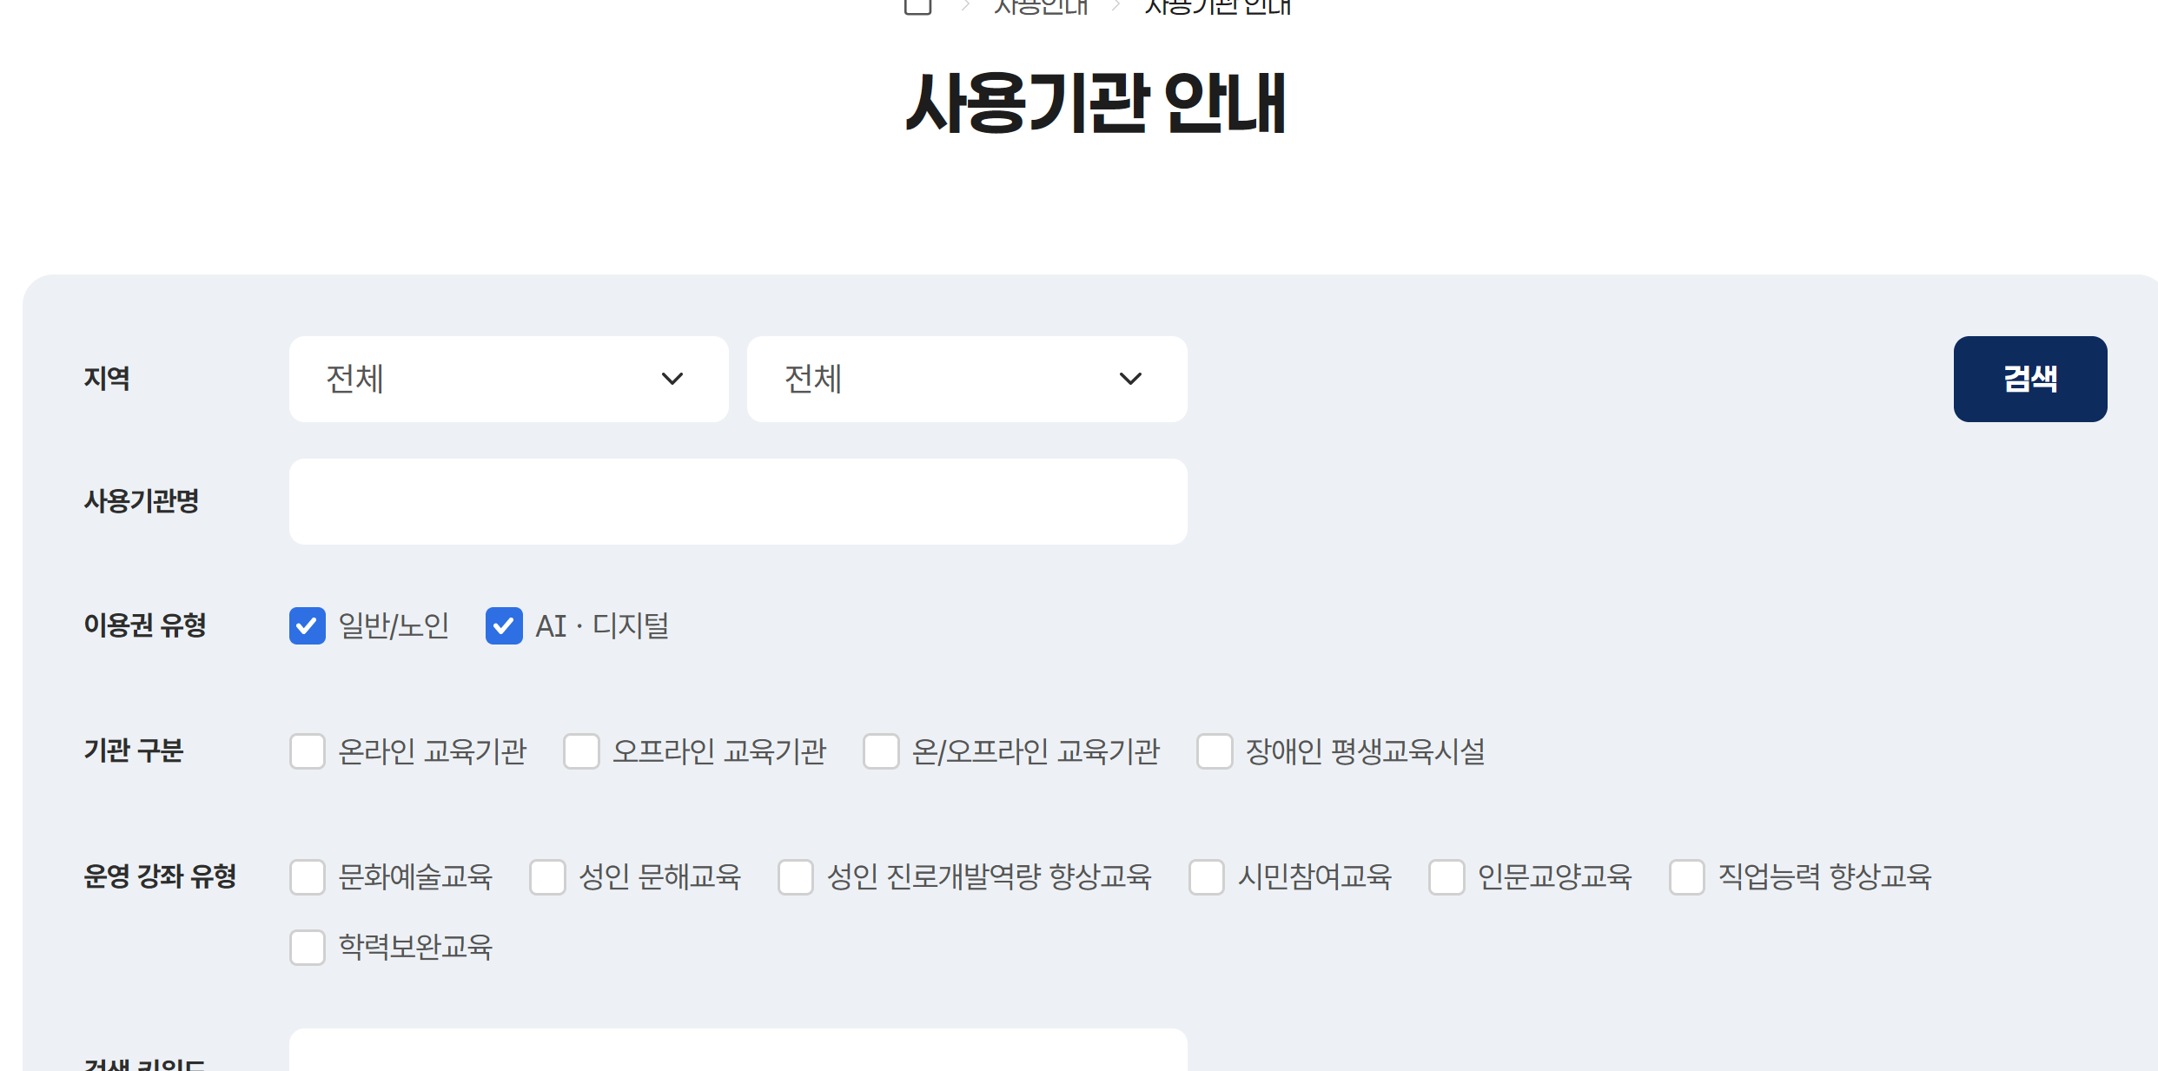2158x1071 pixels.
Task: Expand the second 지역 전체 dropdown
Action: click(x=966, y=379)
